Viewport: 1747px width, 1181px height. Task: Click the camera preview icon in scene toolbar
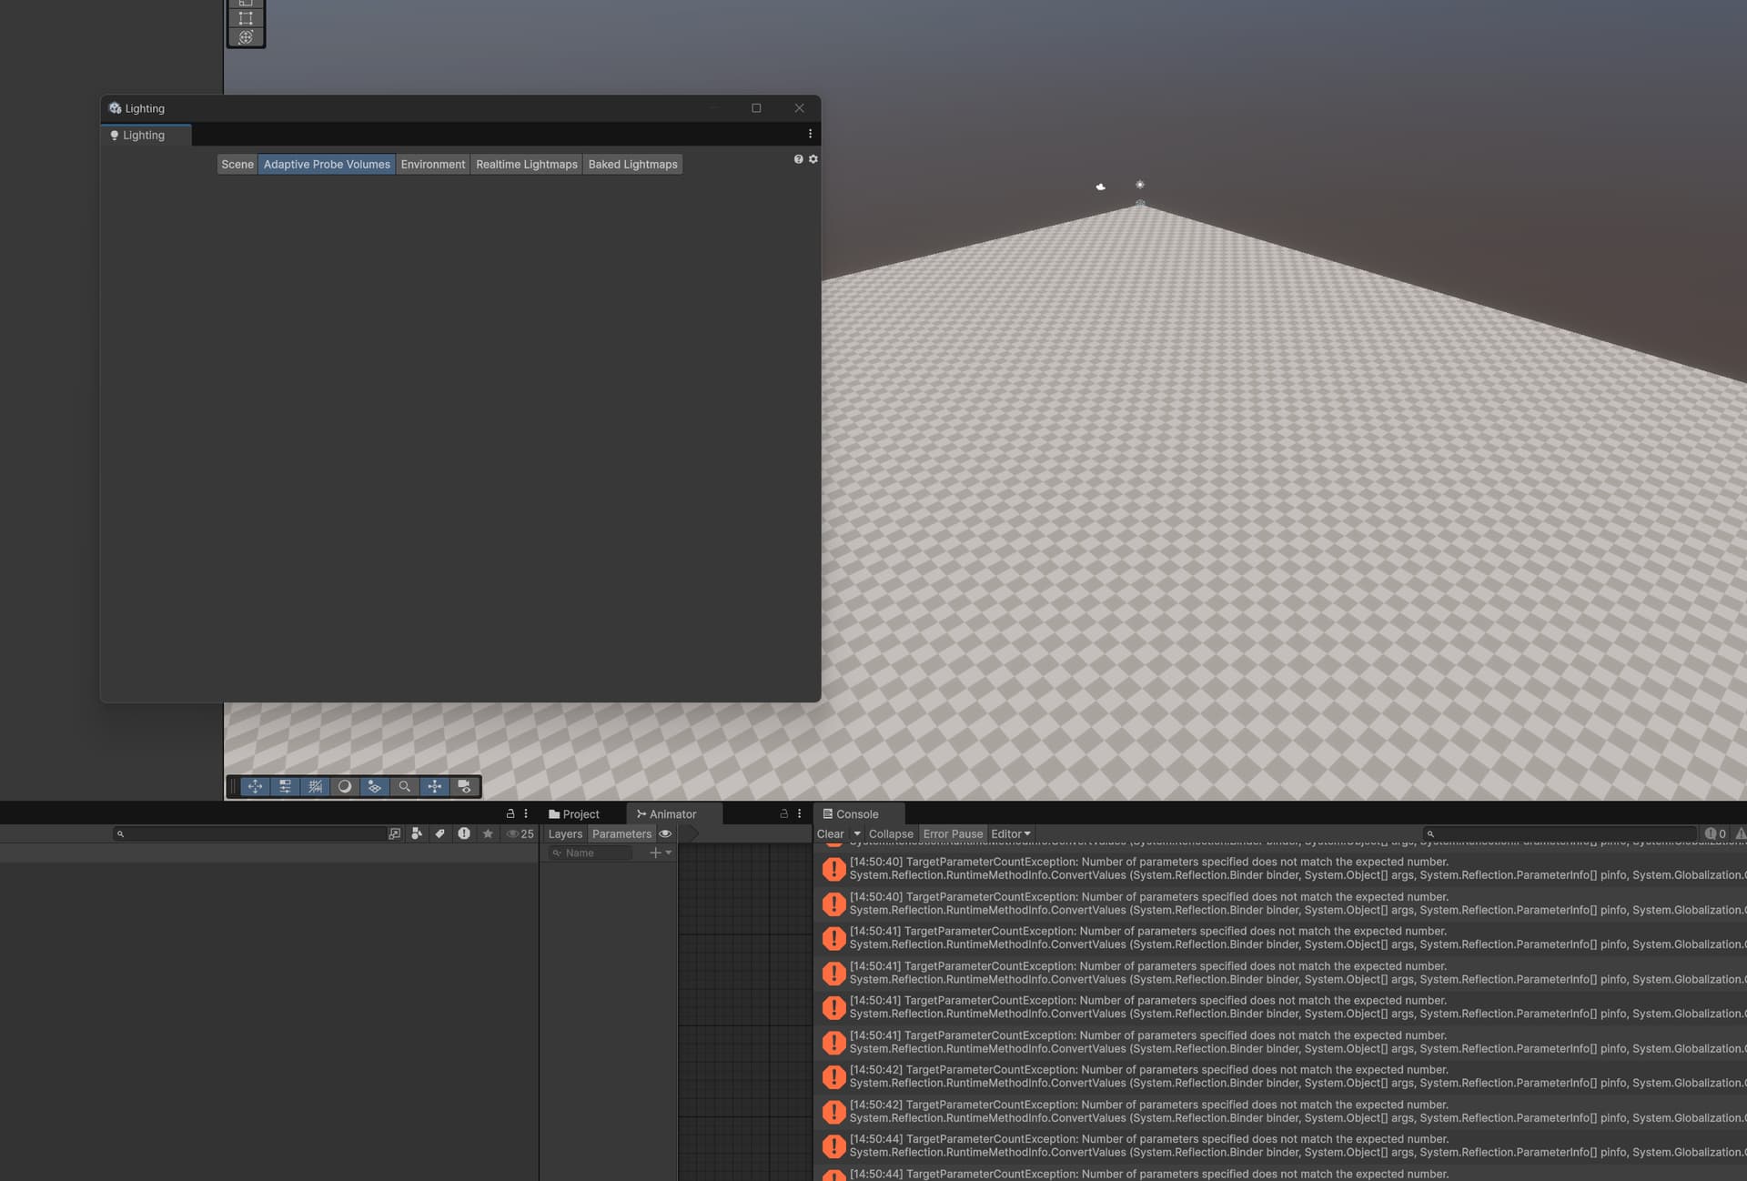click(x=465, y=786)
